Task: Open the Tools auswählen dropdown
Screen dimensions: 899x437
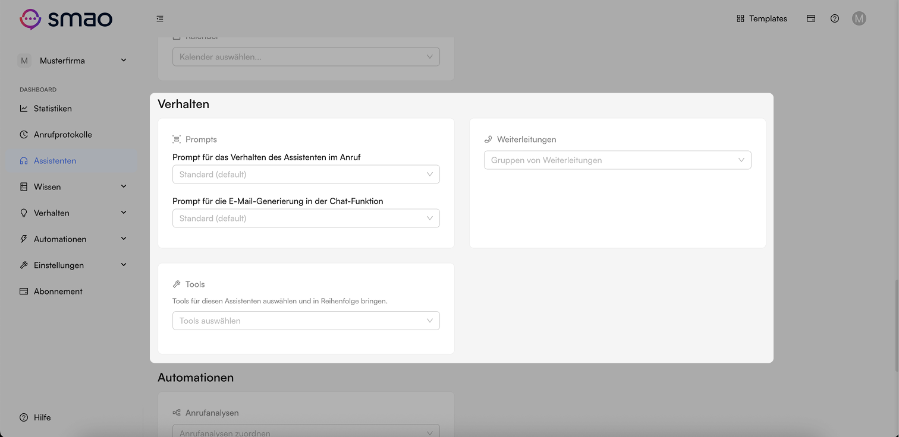Action: 306,321
